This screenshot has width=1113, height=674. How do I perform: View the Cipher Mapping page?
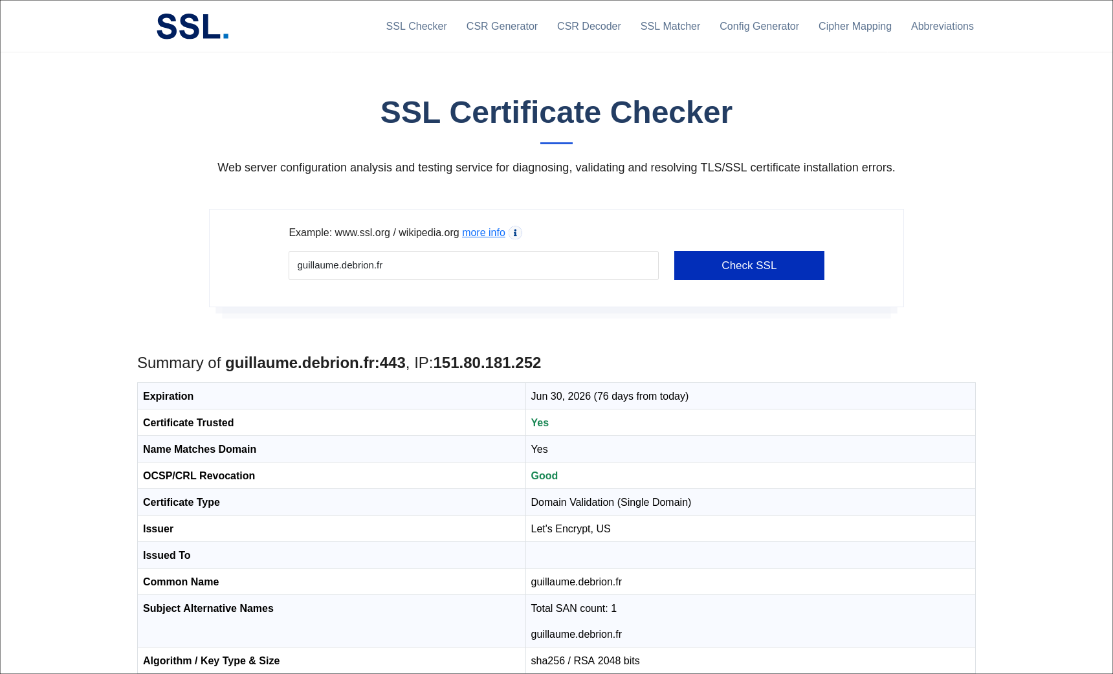point(855,26)
